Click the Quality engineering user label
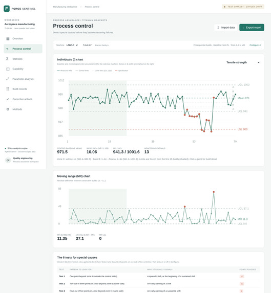The image size is (271, 293). coord(23,159)
